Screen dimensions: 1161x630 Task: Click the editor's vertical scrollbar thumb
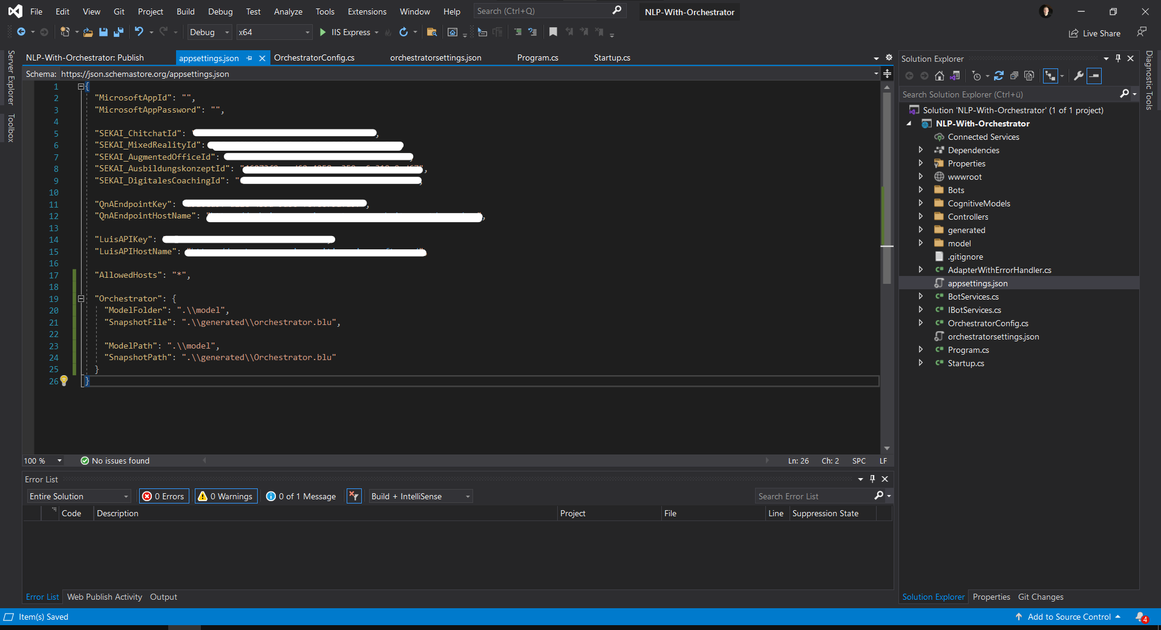pos(887,188)
